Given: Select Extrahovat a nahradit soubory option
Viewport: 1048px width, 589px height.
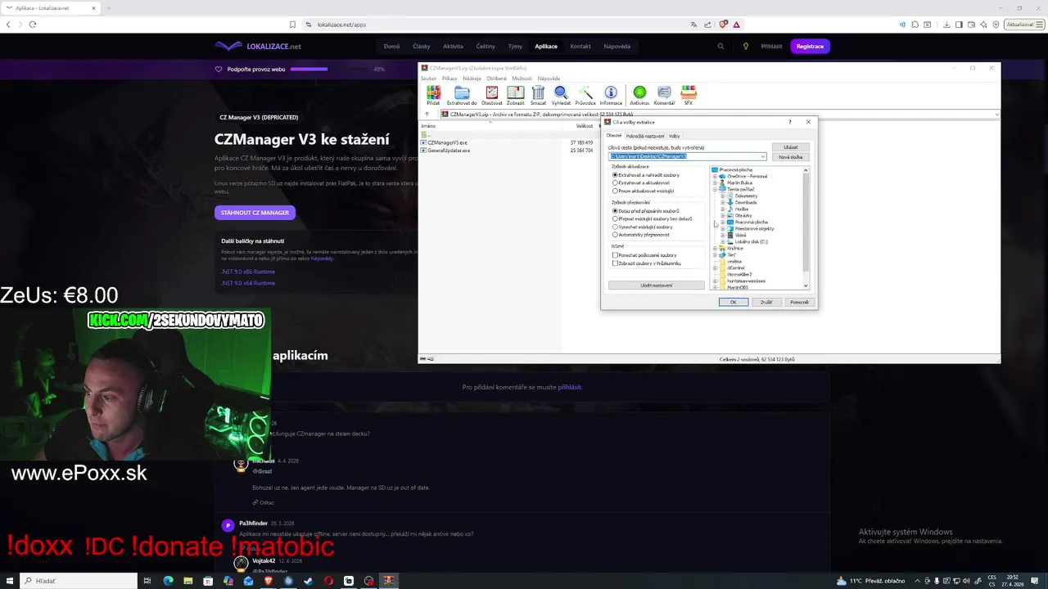Looking at the screenshot, I should tap(647, 175).
